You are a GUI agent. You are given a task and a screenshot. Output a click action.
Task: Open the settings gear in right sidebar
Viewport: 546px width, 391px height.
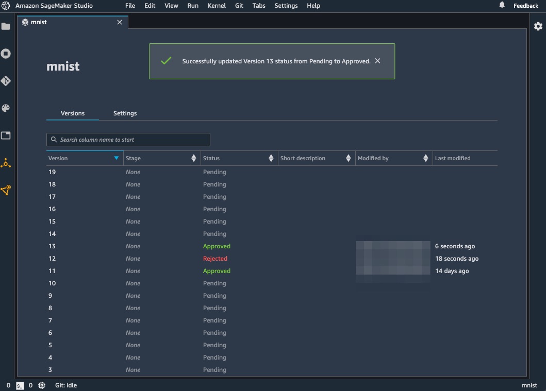[x=538, y=26]
